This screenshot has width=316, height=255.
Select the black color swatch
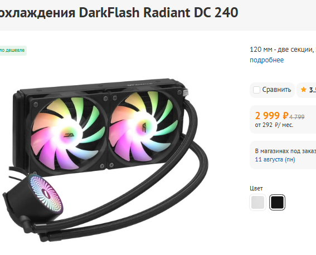click(x=277, y=202)
